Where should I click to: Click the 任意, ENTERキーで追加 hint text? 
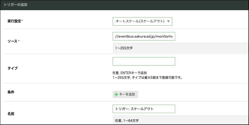coord(132,73)
